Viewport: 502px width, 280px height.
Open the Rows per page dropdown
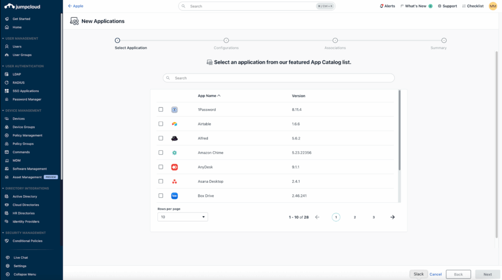(182, 217)
